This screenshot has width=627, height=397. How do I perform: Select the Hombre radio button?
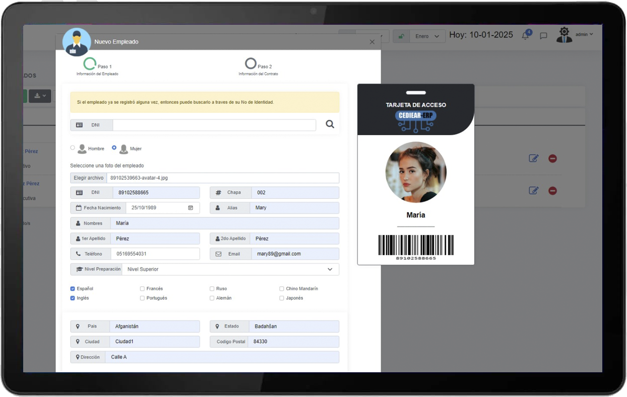click(73, 148)
